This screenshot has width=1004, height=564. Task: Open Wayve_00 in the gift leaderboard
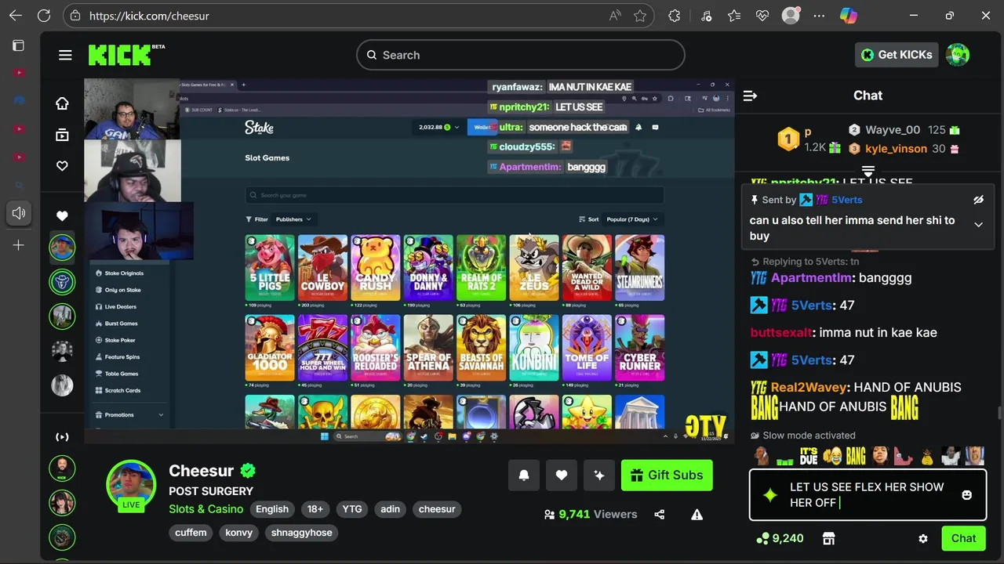click(893, 130)
